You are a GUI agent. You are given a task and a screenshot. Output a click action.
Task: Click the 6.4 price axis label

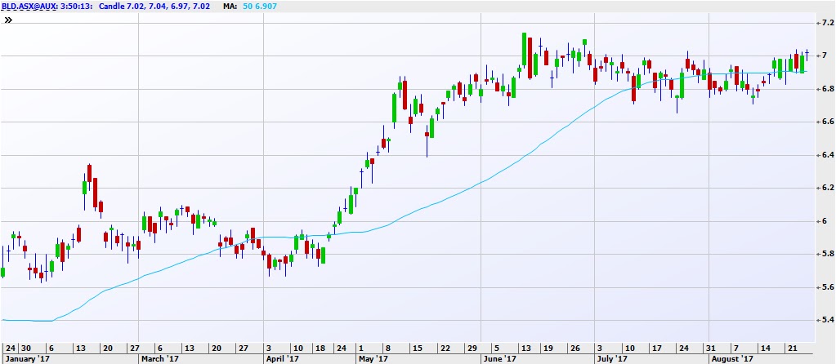click(828, 155)
